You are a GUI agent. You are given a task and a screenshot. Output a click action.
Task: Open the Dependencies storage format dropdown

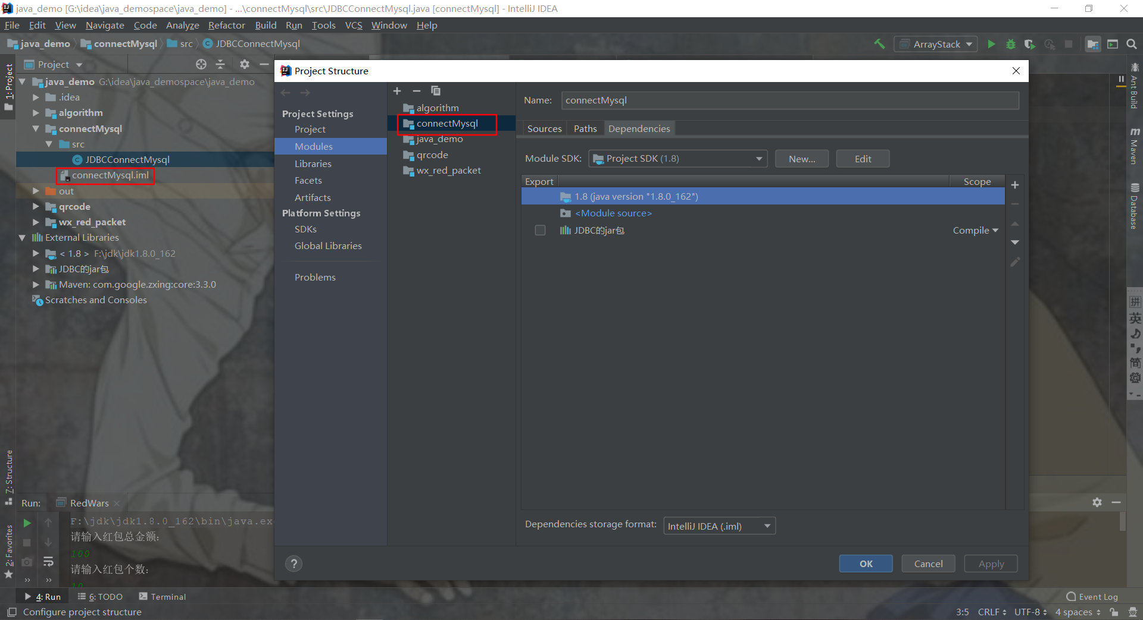point(765,525)
